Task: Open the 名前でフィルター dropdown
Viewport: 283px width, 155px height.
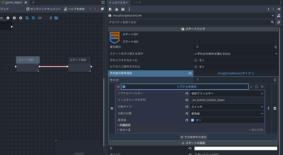Action: coord(227,93)
